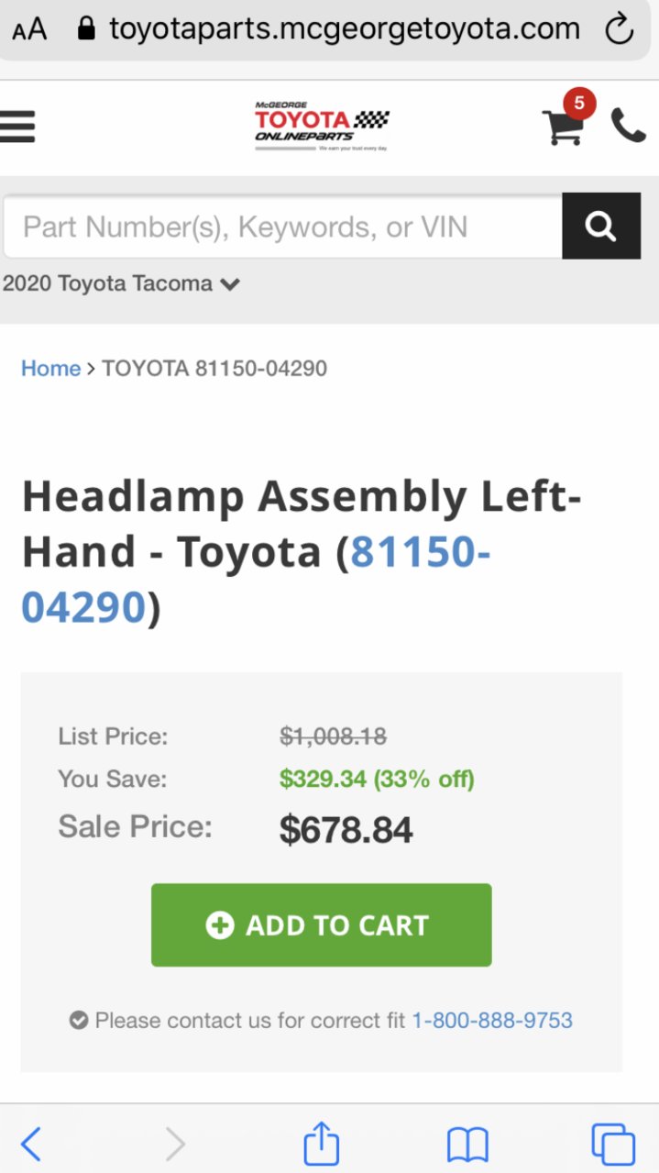The height and width of the screenshot is (1173, 659).
Task: Tap the Safari address bar URL
Action: click(344, 28)
